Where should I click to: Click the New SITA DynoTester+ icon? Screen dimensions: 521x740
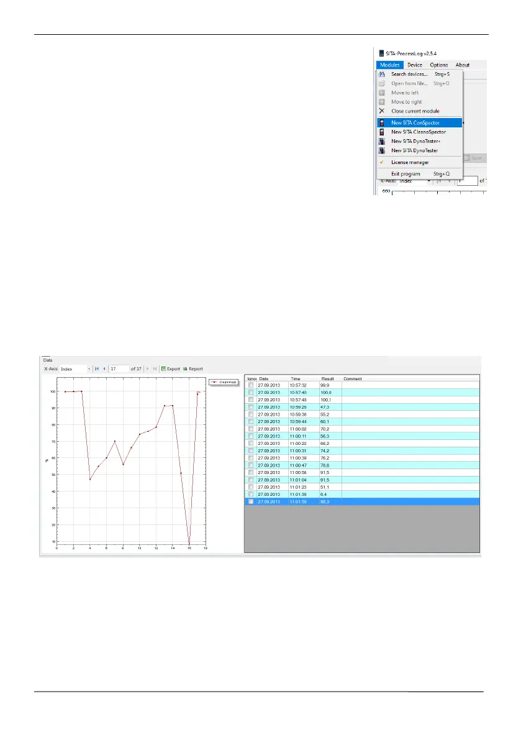pyautogui.click(x=382, y=141)
